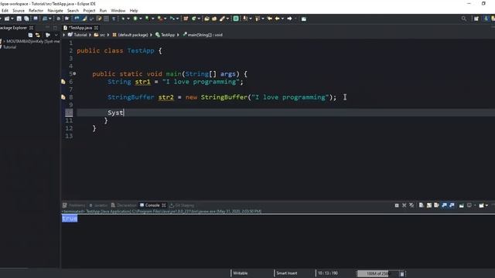Click the Forward navigation arrow

(289, 19)
